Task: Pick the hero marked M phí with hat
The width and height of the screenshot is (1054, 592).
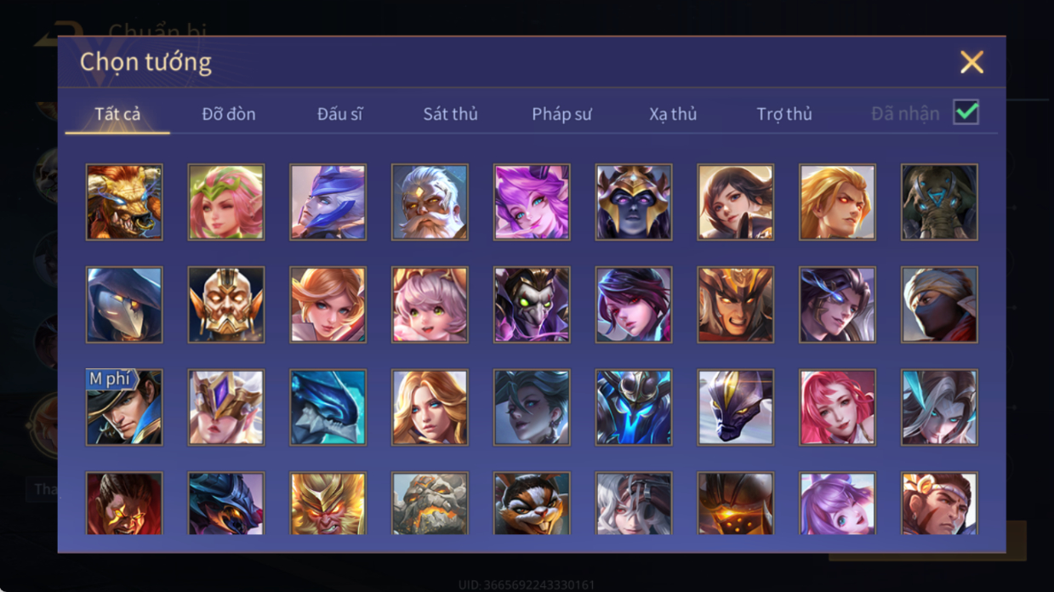Action: 124,407
